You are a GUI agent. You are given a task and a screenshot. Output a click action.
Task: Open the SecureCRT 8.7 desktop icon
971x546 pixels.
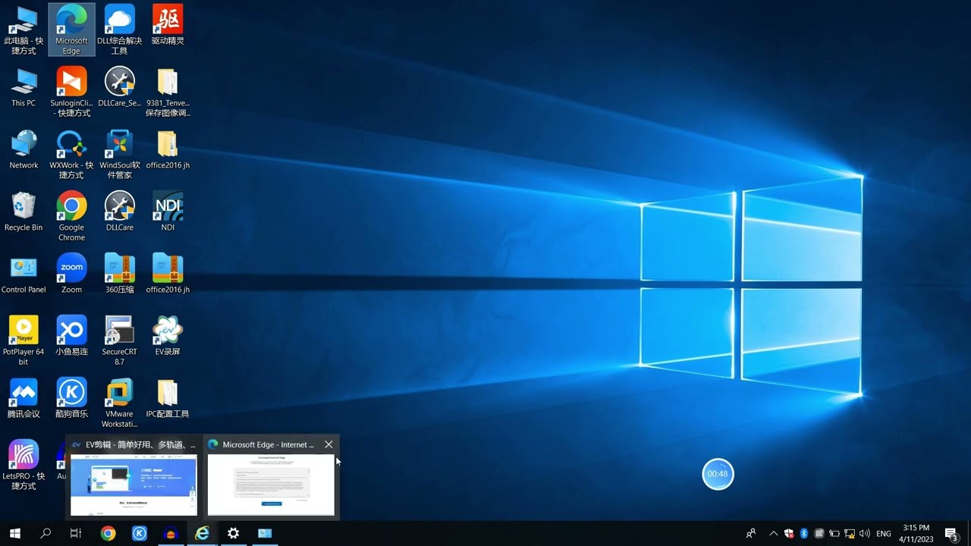[119, 331]
